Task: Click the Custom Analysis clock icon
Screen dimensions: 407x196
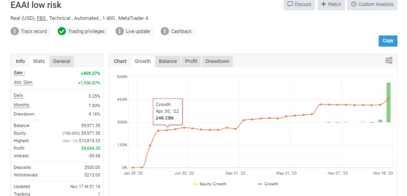Action: click(354, 4)
